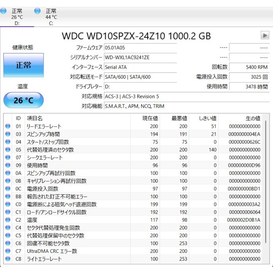Select the 報告された訂正不可能エラー attribute name
273x273 pixels.
tap(57, 196)
